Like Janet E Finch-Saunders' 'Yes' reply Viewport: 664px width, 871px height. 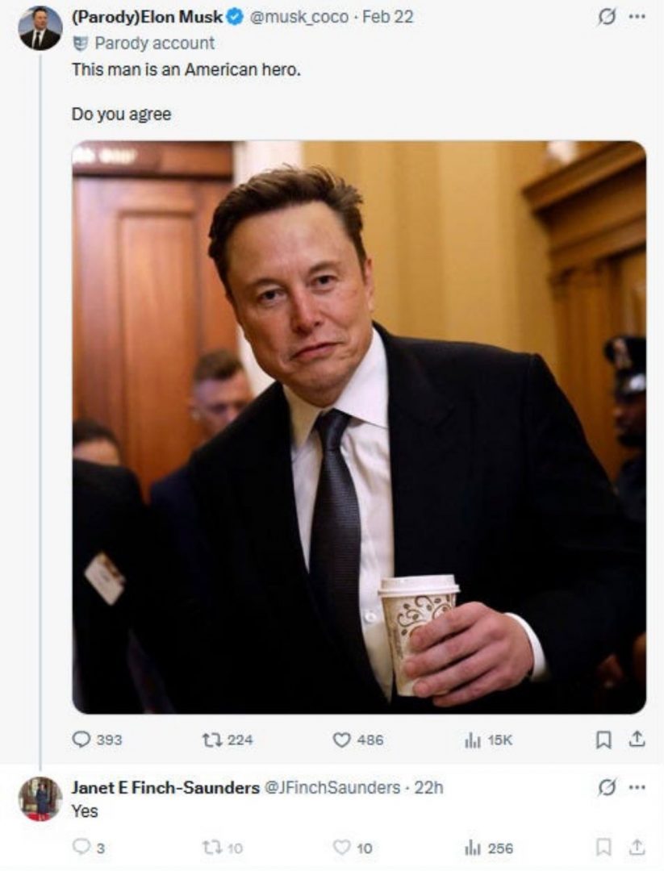point(341,847)
